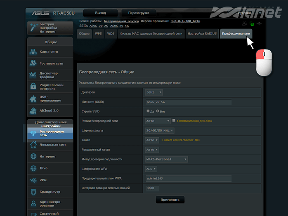Select 'Да' radio for Hide SSID
Screen dimensions: 288x216
(148, 111)
